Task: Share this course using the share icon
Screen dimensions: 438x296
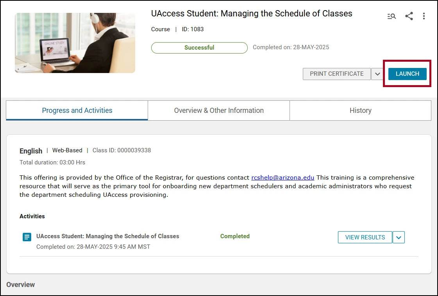Action: click(x=409, y=16)
